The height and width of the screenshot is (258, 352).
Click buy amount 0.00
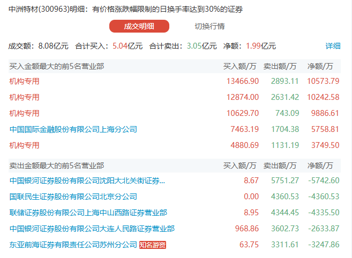[251, 197]
